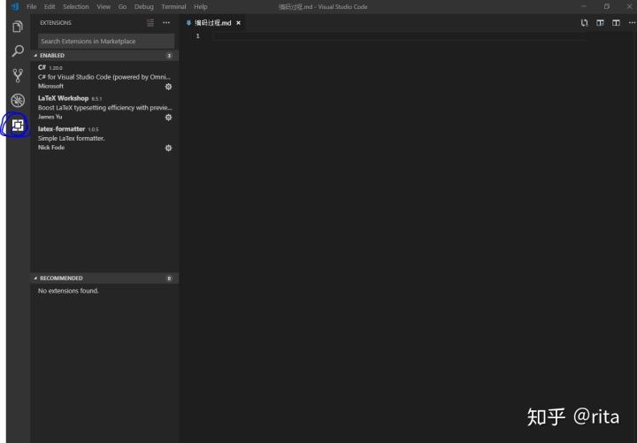Click the VS Code logo icon

[x=15, y=6]
